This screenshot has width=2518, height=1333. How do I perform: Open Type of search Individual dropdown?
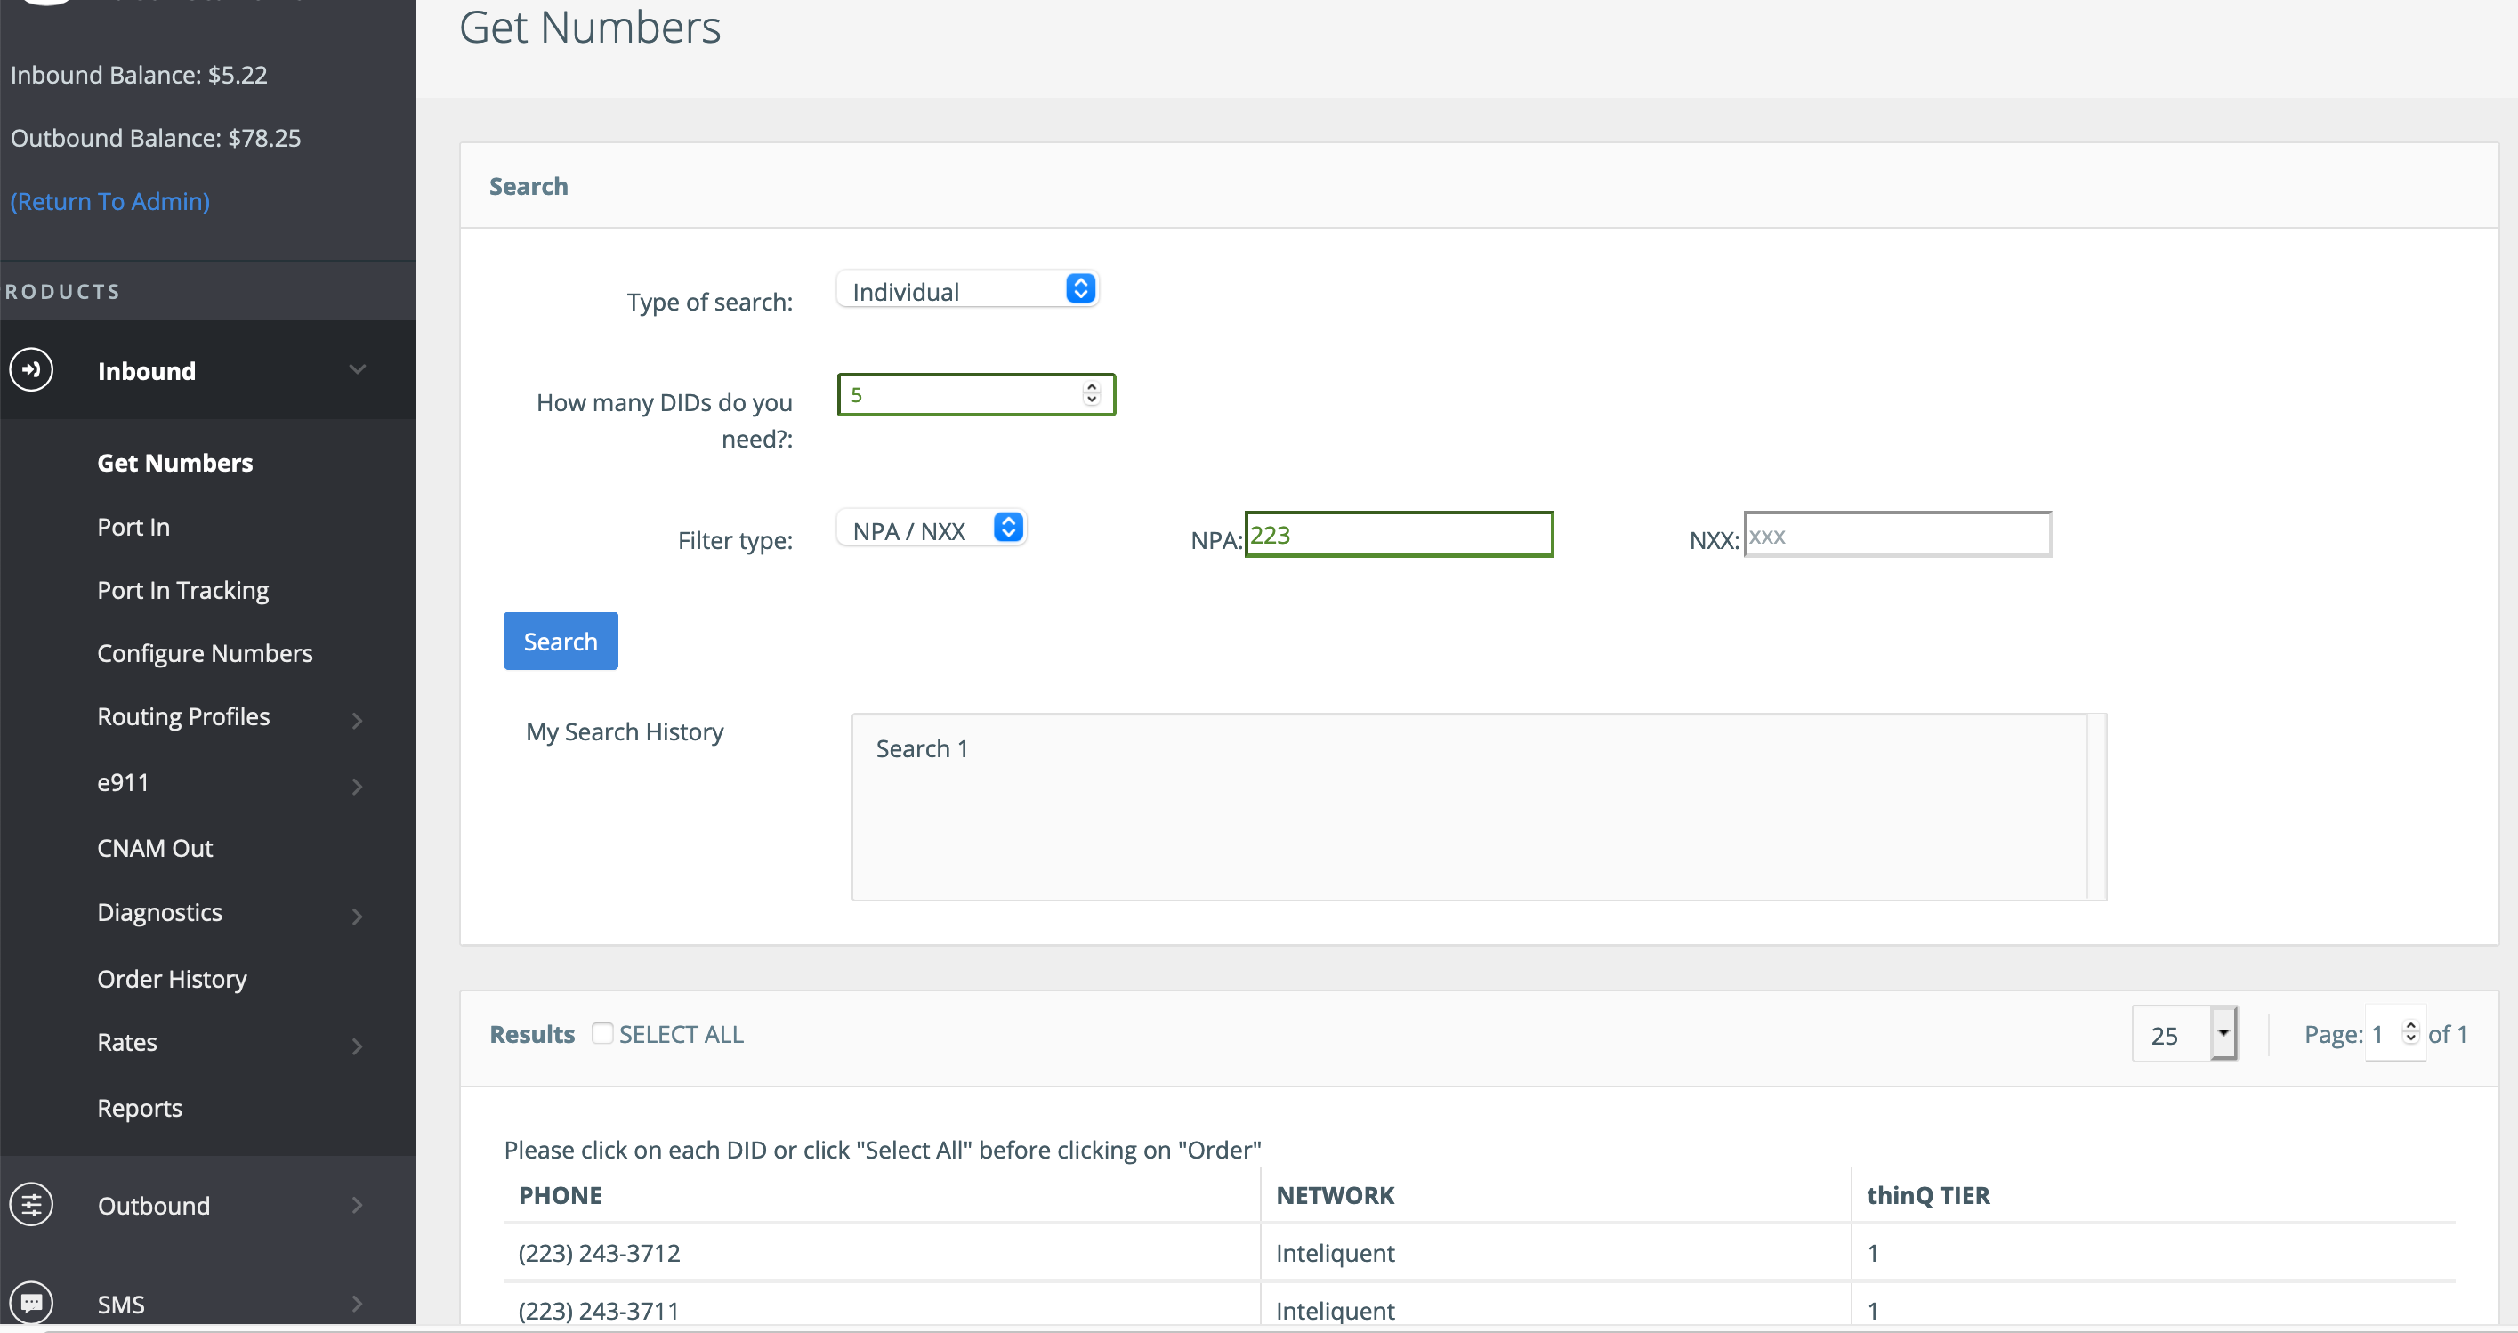[968, 289]
